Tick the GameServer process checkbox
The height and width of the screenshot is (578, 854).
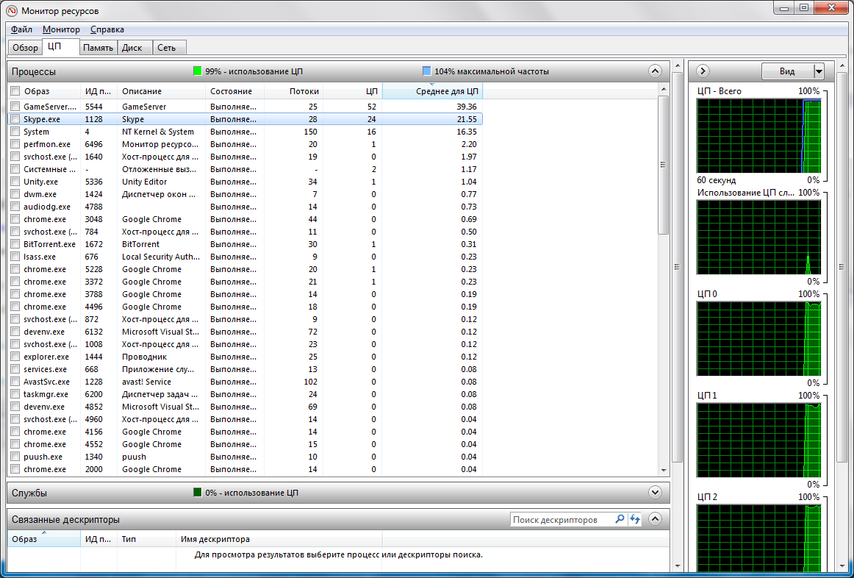(x=15, y=107)
